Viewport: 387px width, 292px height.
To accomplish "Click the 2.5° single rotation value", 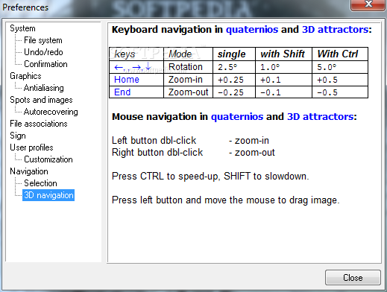I will pos(234,67).
